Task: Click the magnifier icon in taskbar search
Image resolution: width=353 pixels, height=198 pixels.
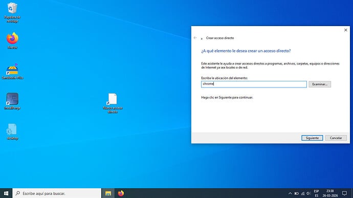Action: point(18,193)
